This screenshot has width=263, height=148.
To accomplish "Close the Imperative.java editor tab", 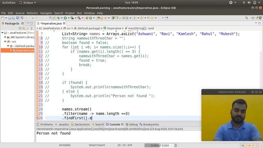I will [x=64, y=23].
